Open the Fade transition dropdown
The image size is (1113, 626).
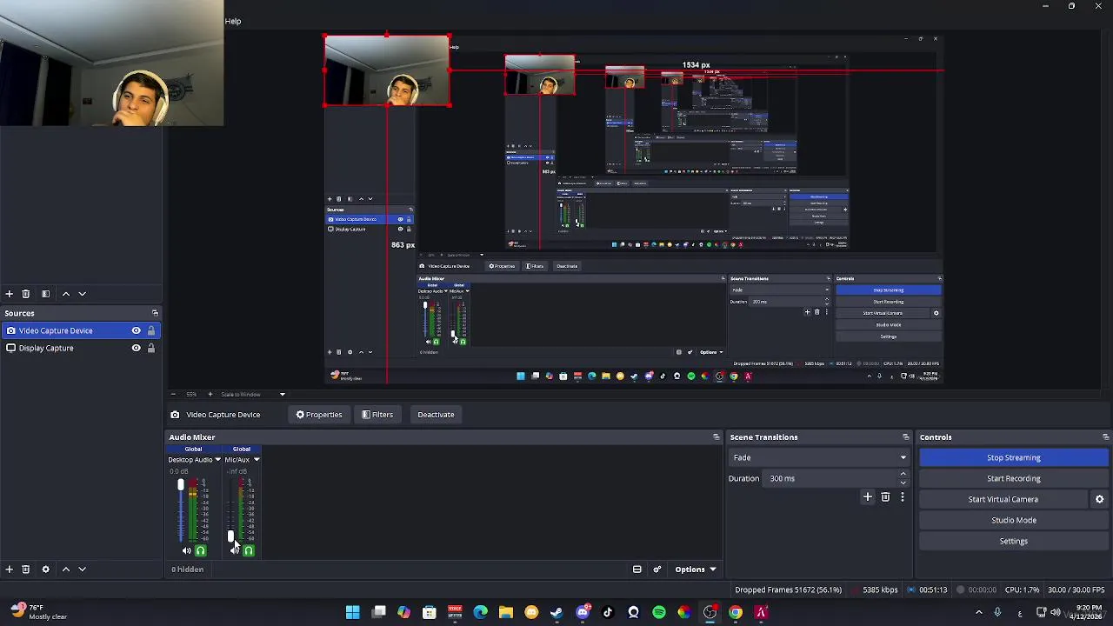tap(819, 457)
